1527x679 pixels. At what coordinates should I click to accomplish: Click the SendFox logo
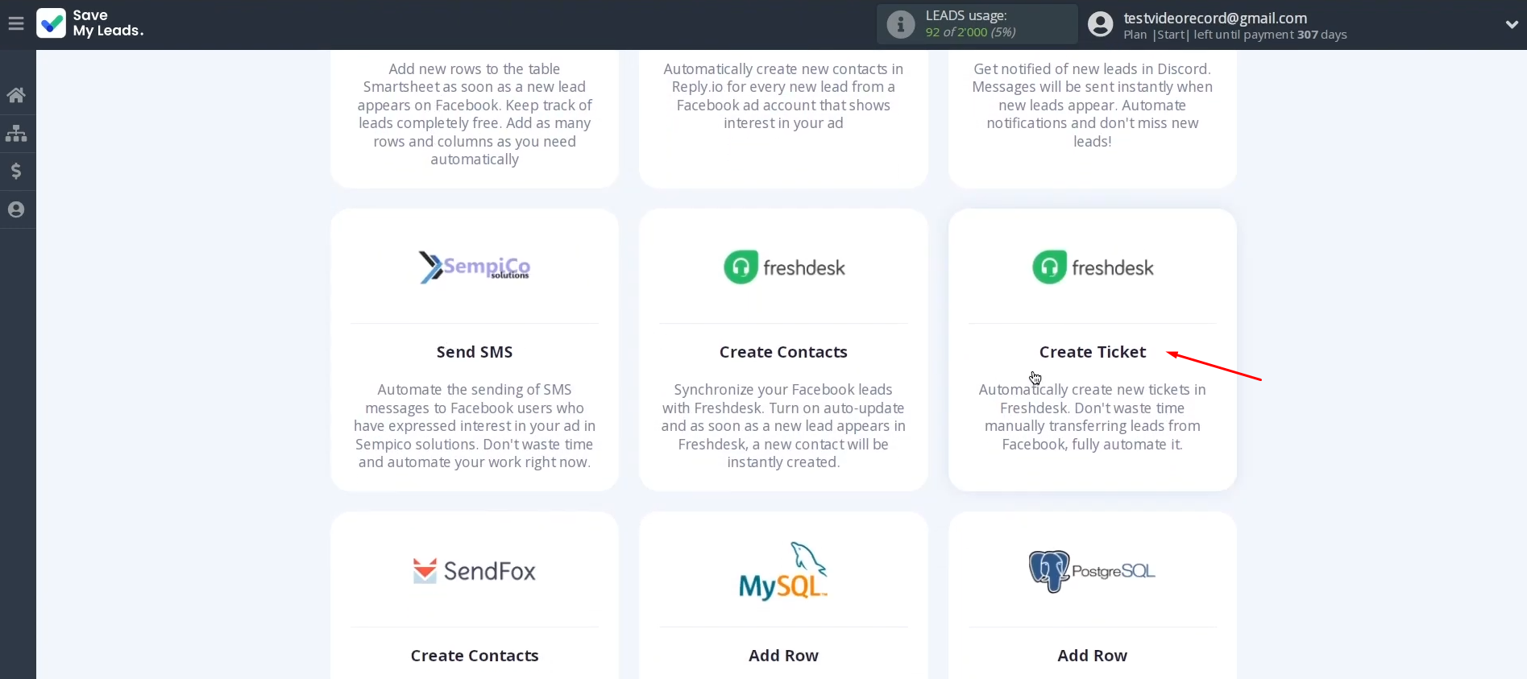point(475,571)
